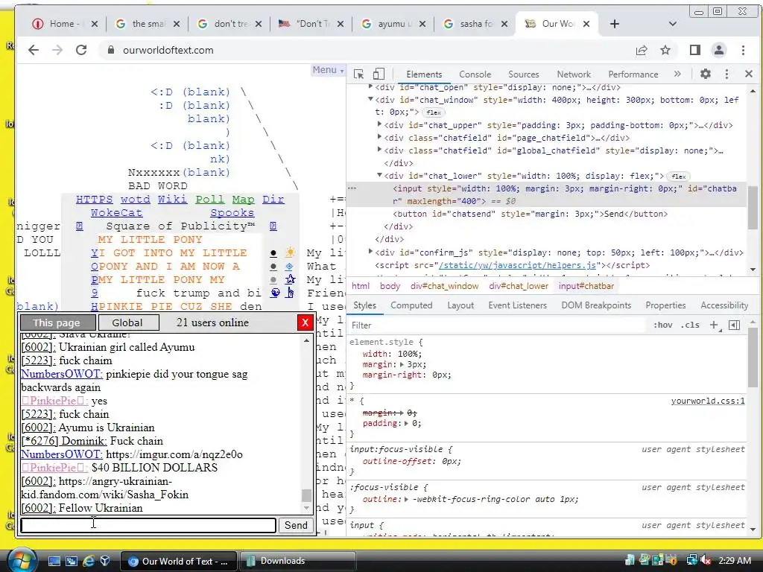763x572 pixels.
Task: Open DevTools settings gear
Action: coord(706,74)
